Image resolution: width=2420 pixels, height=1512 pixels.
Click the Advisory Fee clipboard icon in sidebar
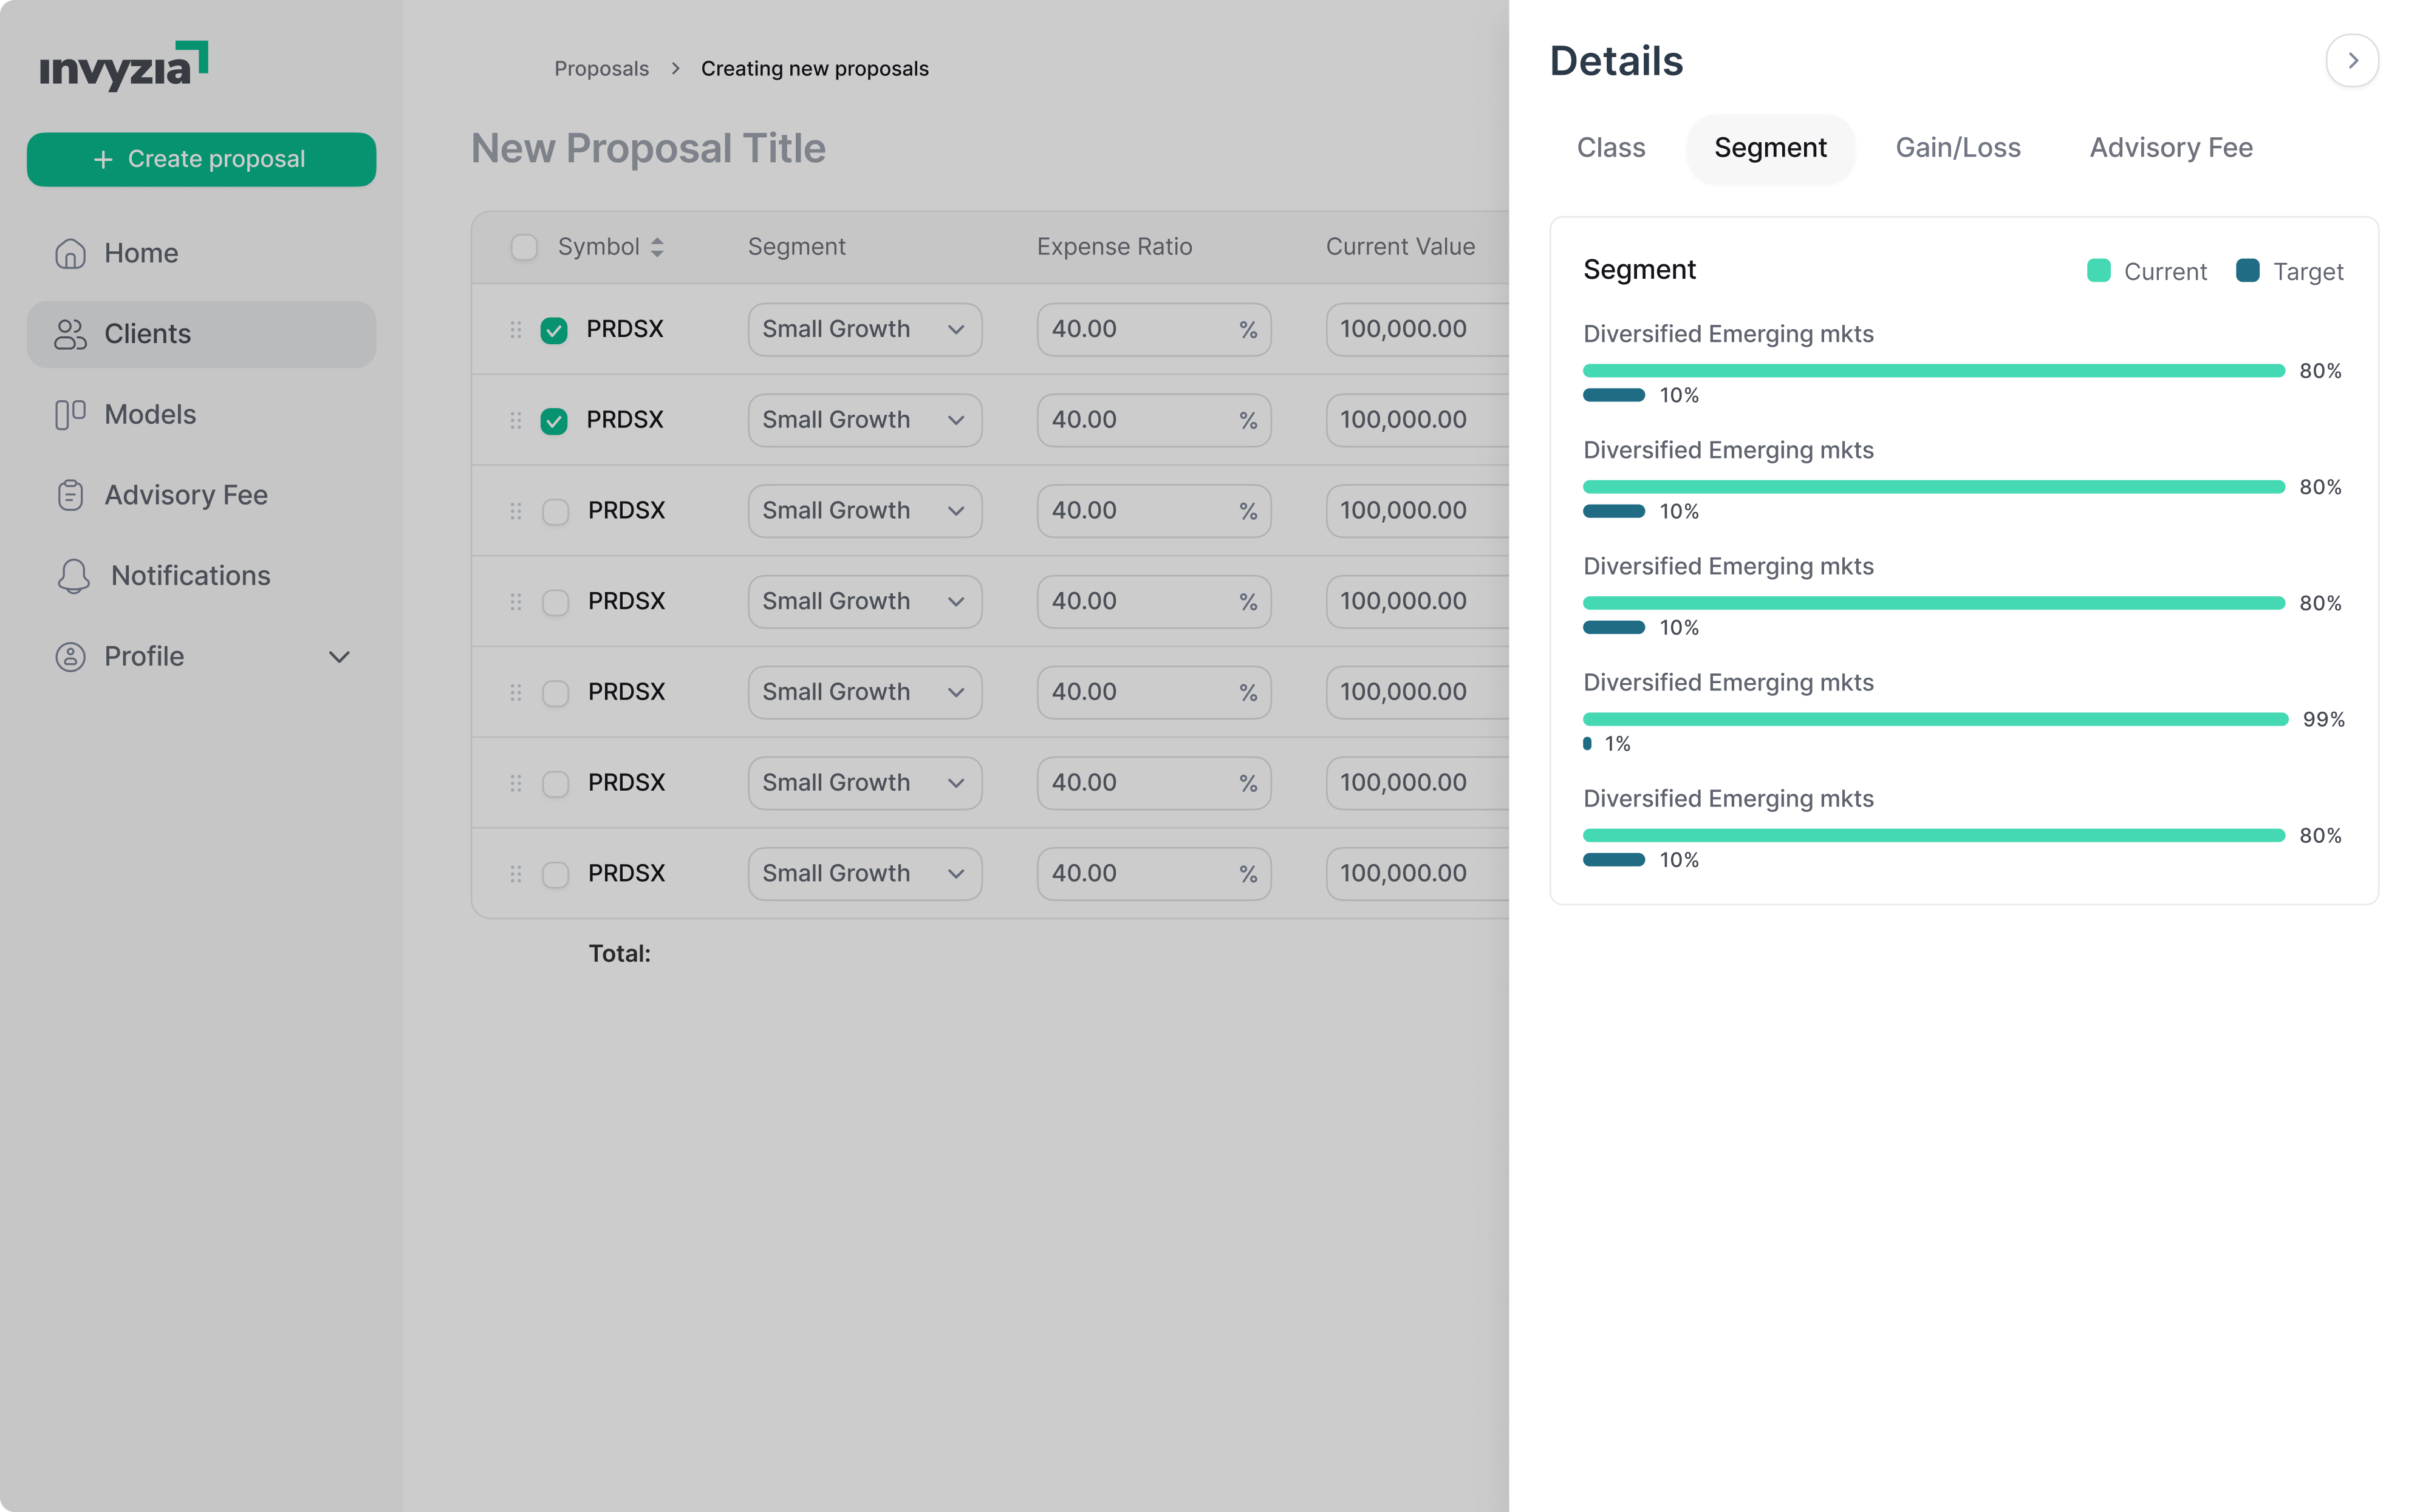70,495
